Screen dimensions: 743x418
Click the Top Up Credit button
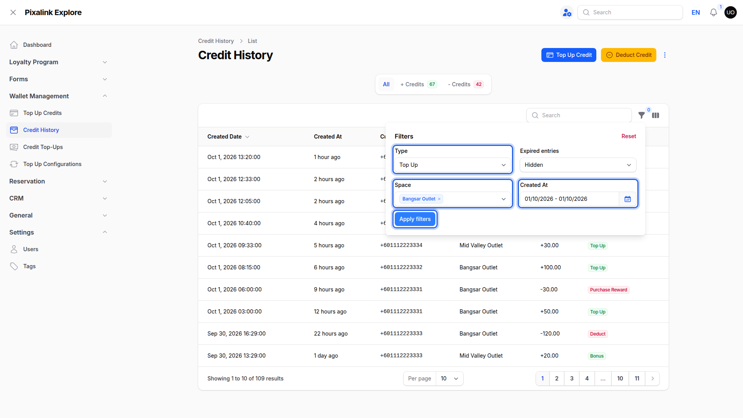[x=568, y=55]
